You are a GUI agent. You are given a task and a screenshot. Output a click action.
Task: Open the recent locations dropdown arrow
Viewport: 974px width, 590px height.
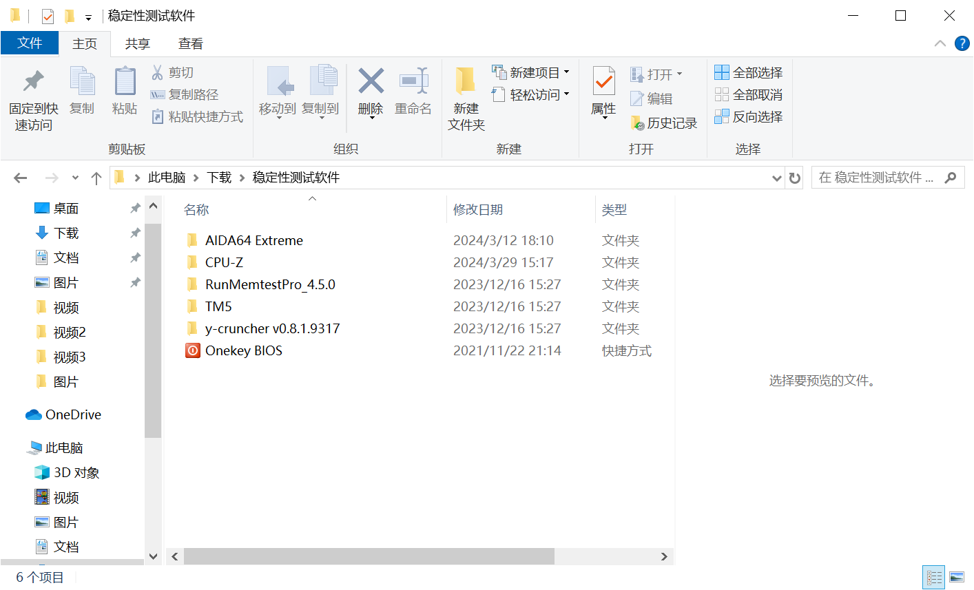click(x=75, y=178)
